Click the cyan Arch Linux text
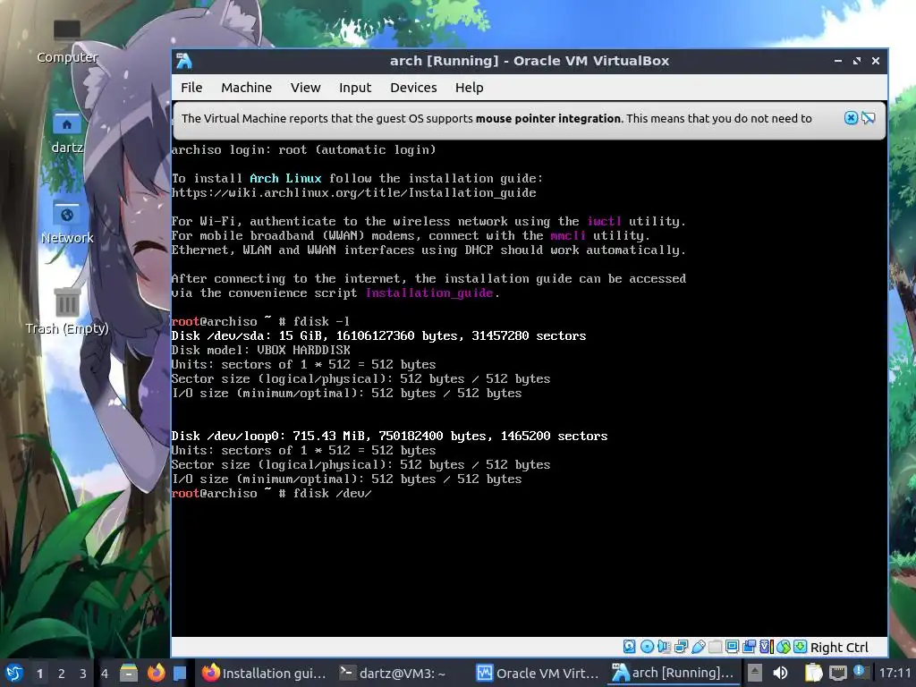916x687 pixels. [285, 178]
